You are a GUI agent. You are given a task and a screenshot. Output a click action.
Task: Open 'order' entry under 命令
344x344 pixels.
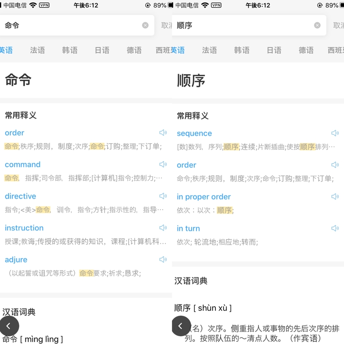pyautogui.click(x=15, y=133)
